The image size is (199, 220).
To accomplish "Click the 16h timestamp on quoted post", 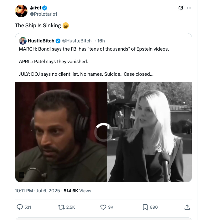I will coord(101,41).
